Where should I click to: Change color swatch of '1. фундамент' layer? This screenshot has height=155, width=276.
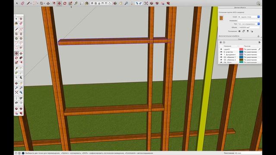coord(241,55)
